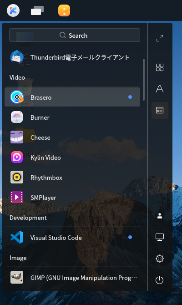Launch the Rhythmbox music icon
This screenshot has height=305, width=182.
(x=17, y=177)
